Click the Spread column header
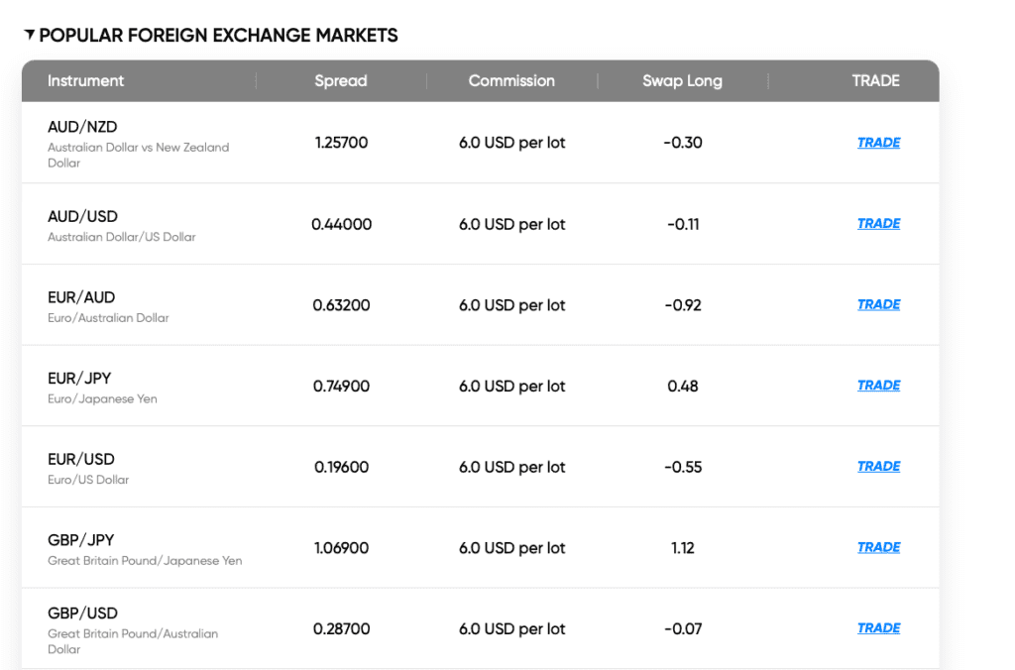 point(341,81)
